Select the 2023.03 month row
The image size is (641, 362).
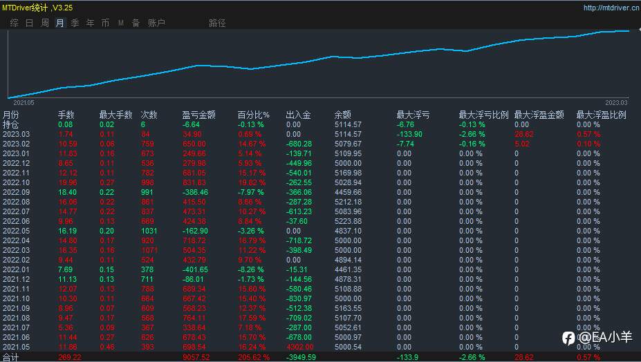[x=321, y=134]
